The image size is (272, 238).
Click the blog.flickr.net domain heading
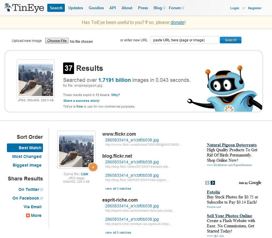click(117, 156)
